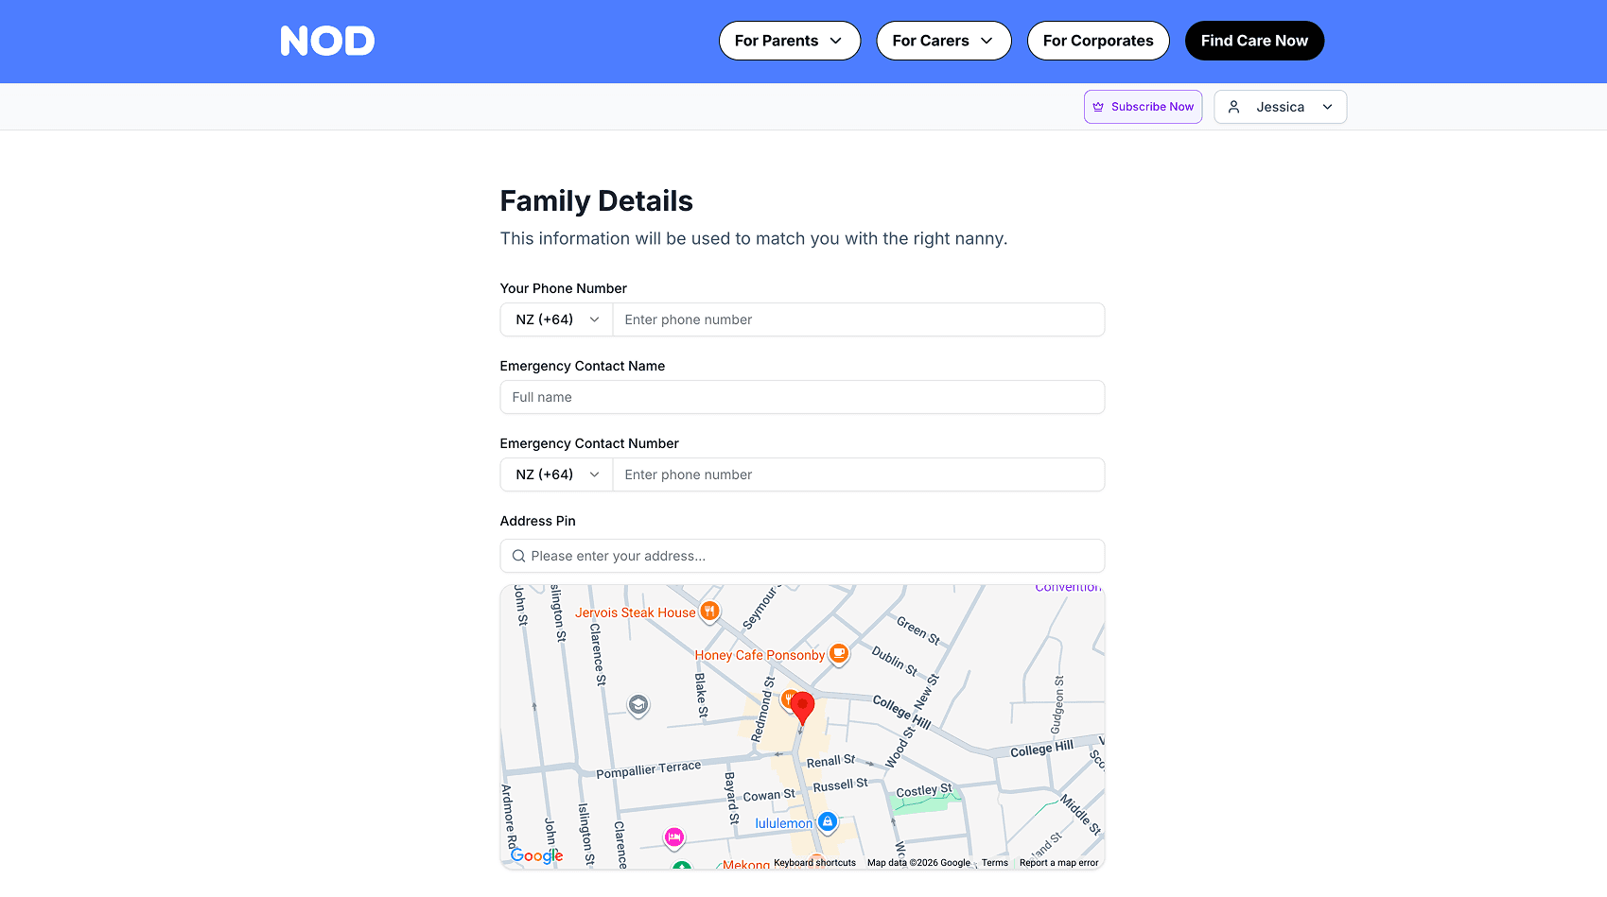Click the NOD logo

tap(327, 41)
